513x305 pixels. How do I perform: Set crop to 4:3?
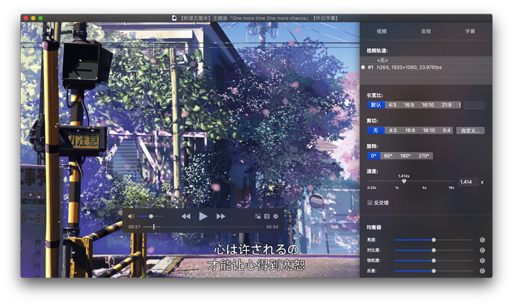click(x=393, y=130)
